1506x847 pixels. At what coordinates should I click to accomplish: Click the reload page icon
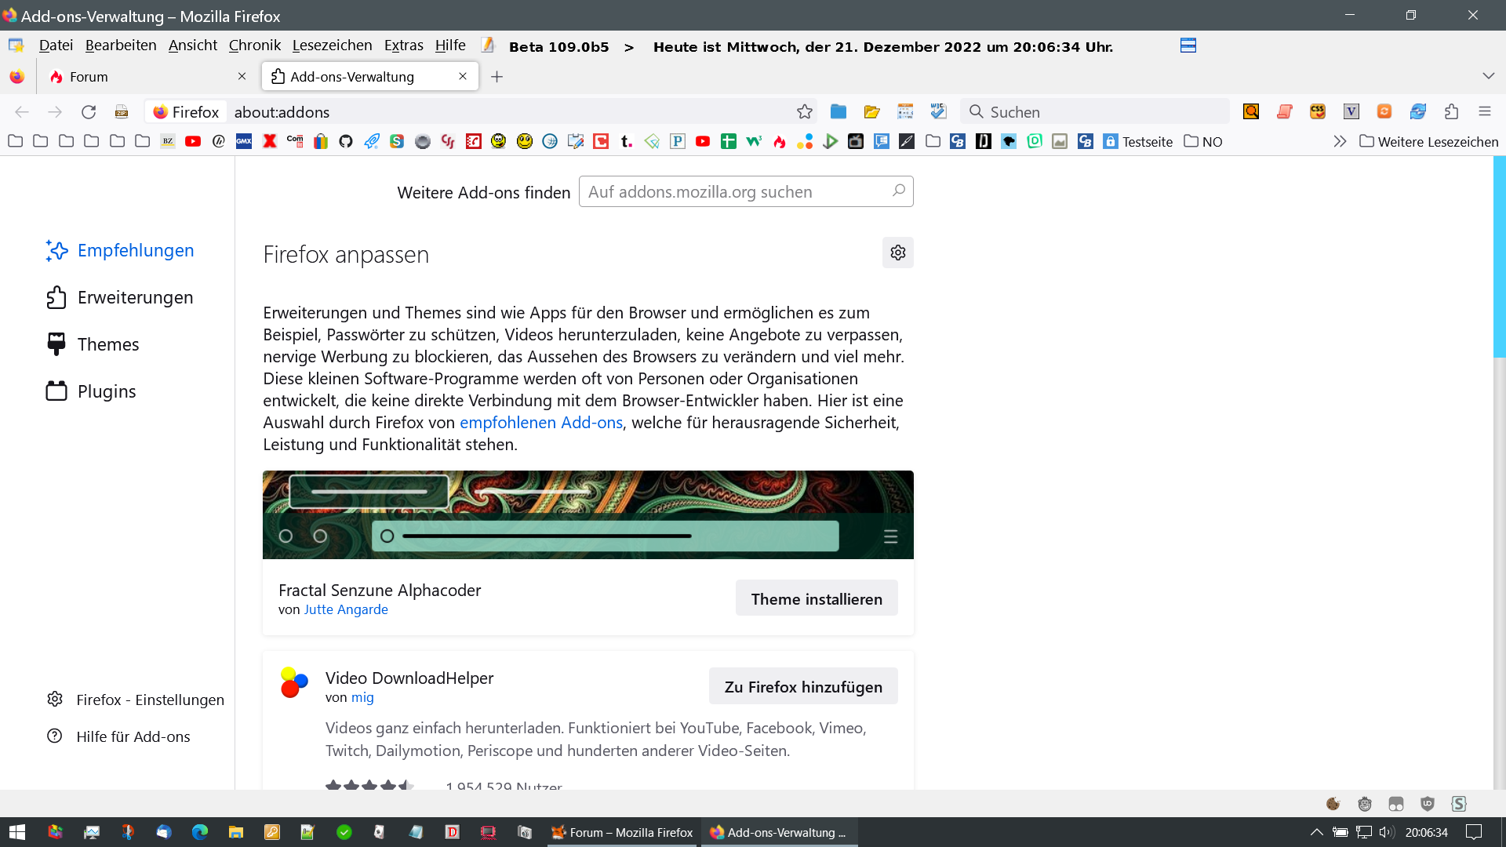coord(89,112)
